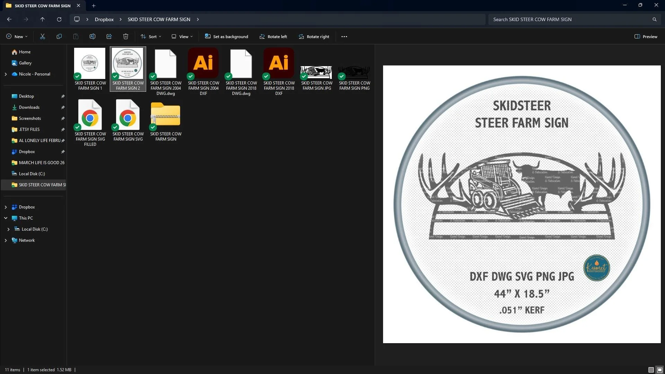
Task: Click the Copy icon in toolbar
Action: coord(59,36)
